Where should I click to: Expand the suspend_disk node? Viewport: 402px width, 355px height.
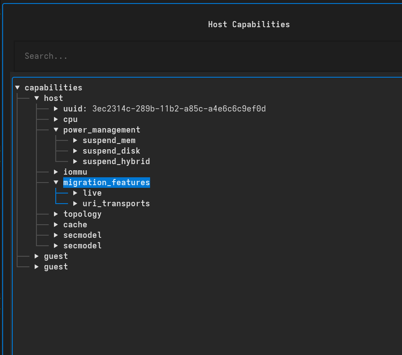75,151
